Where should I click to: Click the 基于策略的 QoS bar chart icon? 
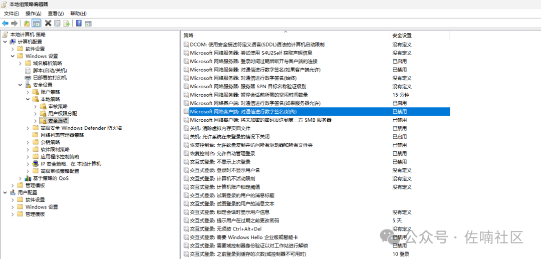(x=28, y=178)
